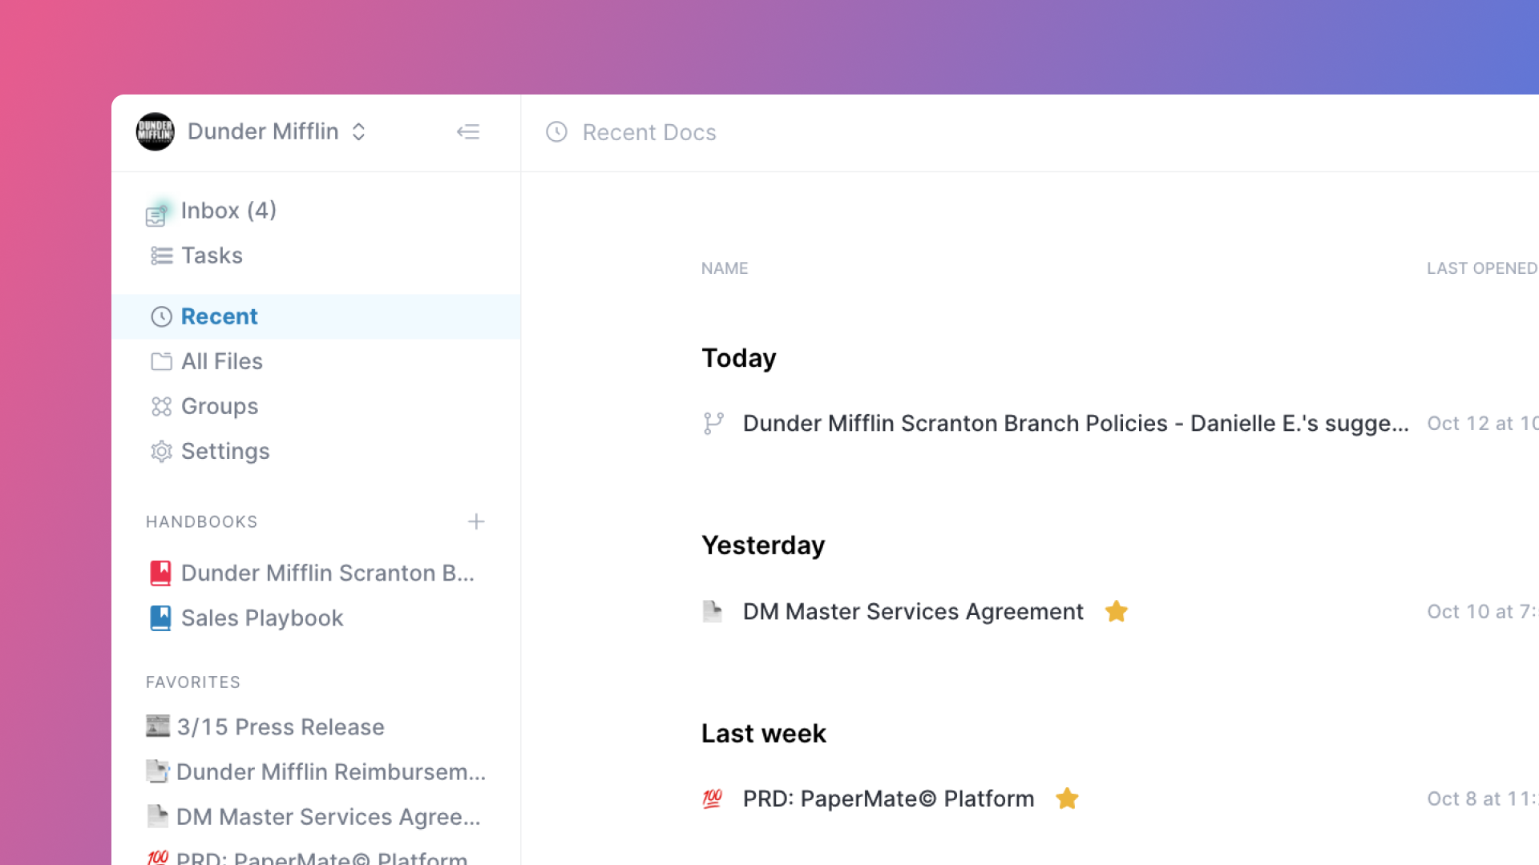Open All Files folder
Image resolution: width=1539 pixels, height=865 pixels.
tap(221, 361)
